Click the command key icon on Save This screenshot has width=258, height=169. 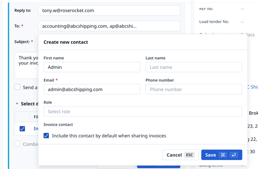click(x=223, y=155)
